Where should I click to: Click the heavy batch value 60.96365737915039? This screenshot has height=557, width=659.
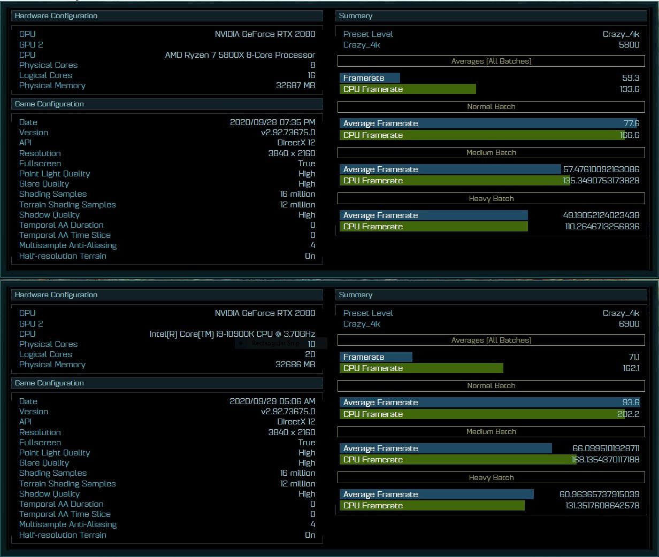(600, 494)
